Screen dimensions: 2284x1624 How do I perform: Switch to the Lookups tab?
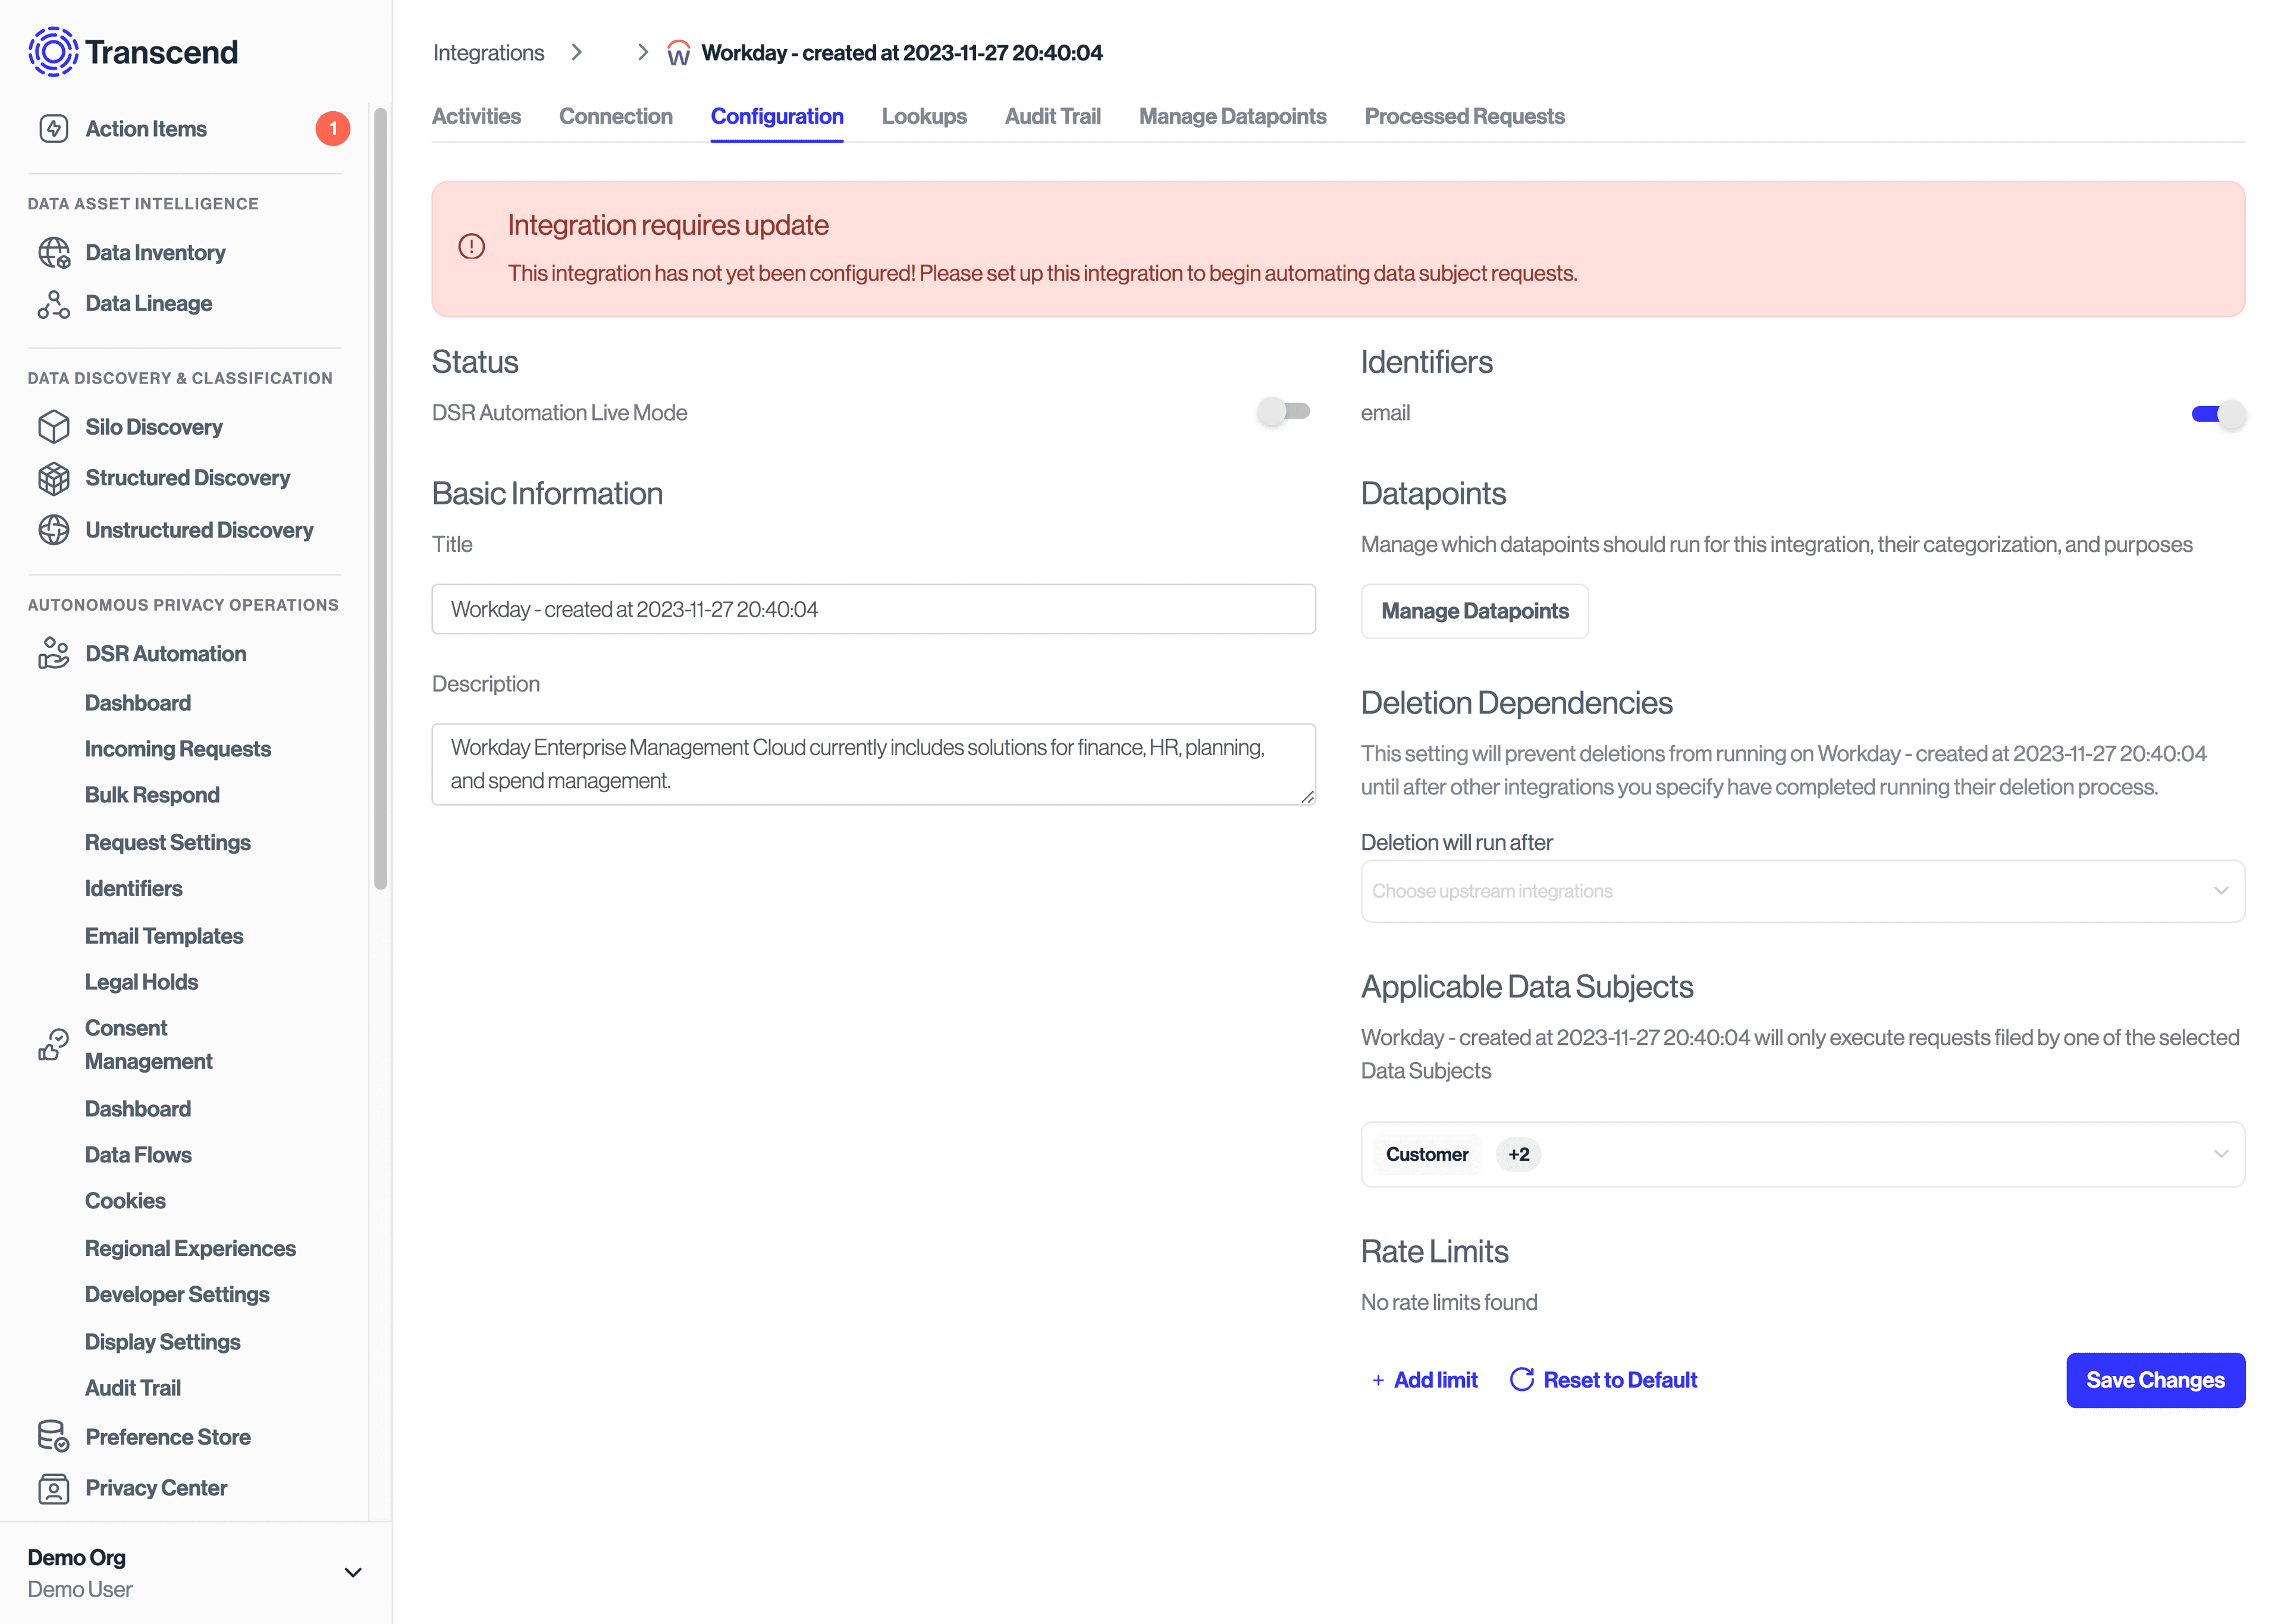click(923, 116)
